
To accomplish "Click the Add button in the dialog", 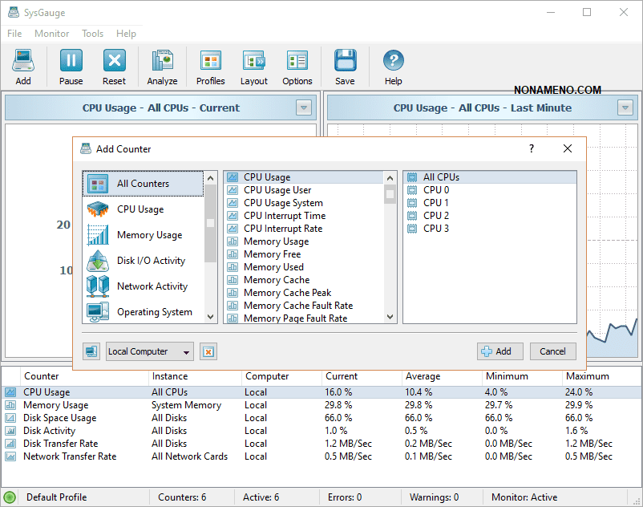I will coord(500,351).
